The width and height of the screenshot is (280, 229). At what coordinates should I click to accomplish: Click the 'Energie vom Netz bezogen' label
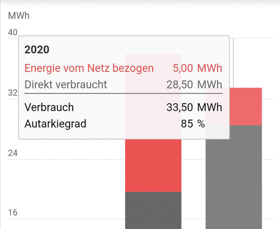(x=89, y=68)
